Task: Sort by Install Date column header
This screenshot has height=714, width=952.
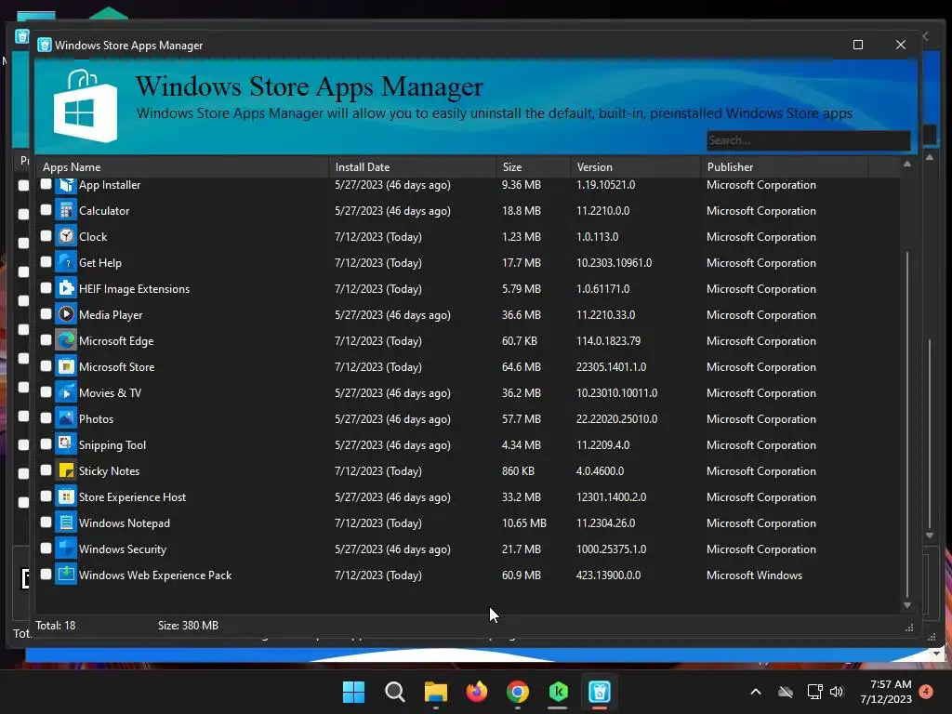Action: click(x=412, y=167)
